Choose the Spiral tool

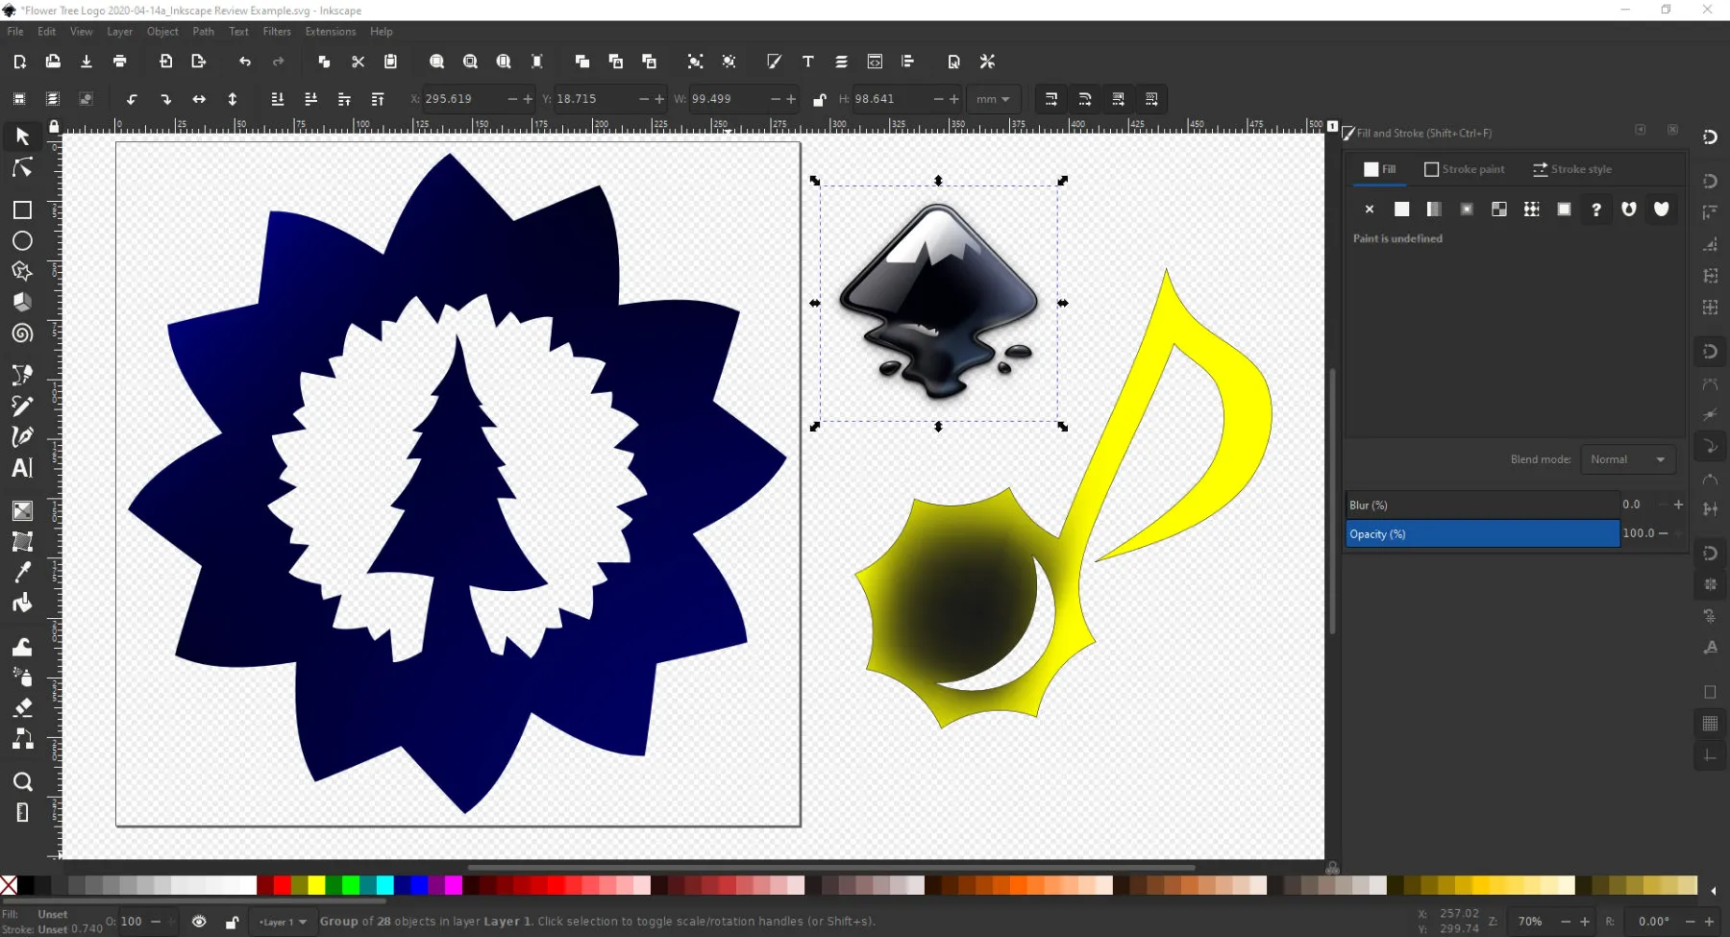pos(22,333)
